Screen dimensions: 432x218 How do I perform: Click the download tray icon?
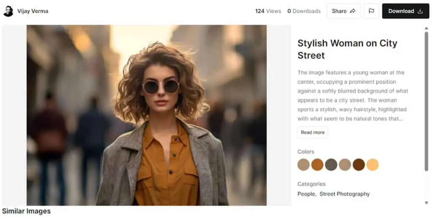[x=420, y=11]
